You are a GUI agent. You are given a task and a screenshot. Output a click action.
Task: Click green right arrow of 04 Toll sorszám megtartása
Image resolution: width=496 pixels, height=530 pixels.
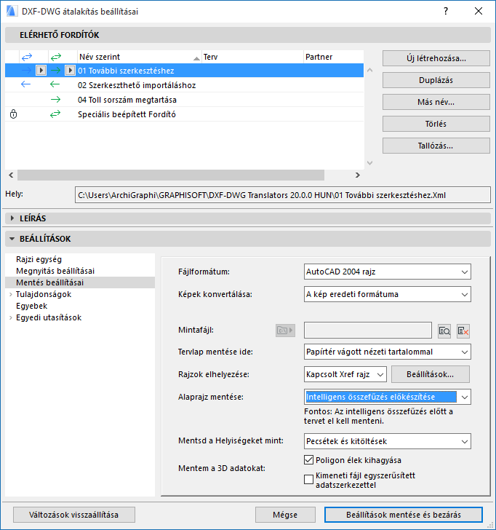point(55,99)
